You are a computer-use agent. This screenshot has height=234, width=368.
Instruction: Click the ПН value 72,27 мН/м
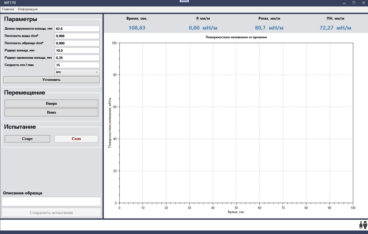[x=335, y=28]
